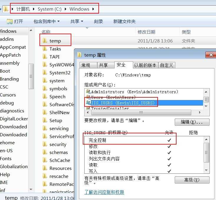
Task: Click the System32 folder icon
Action: tap(45, 72)
